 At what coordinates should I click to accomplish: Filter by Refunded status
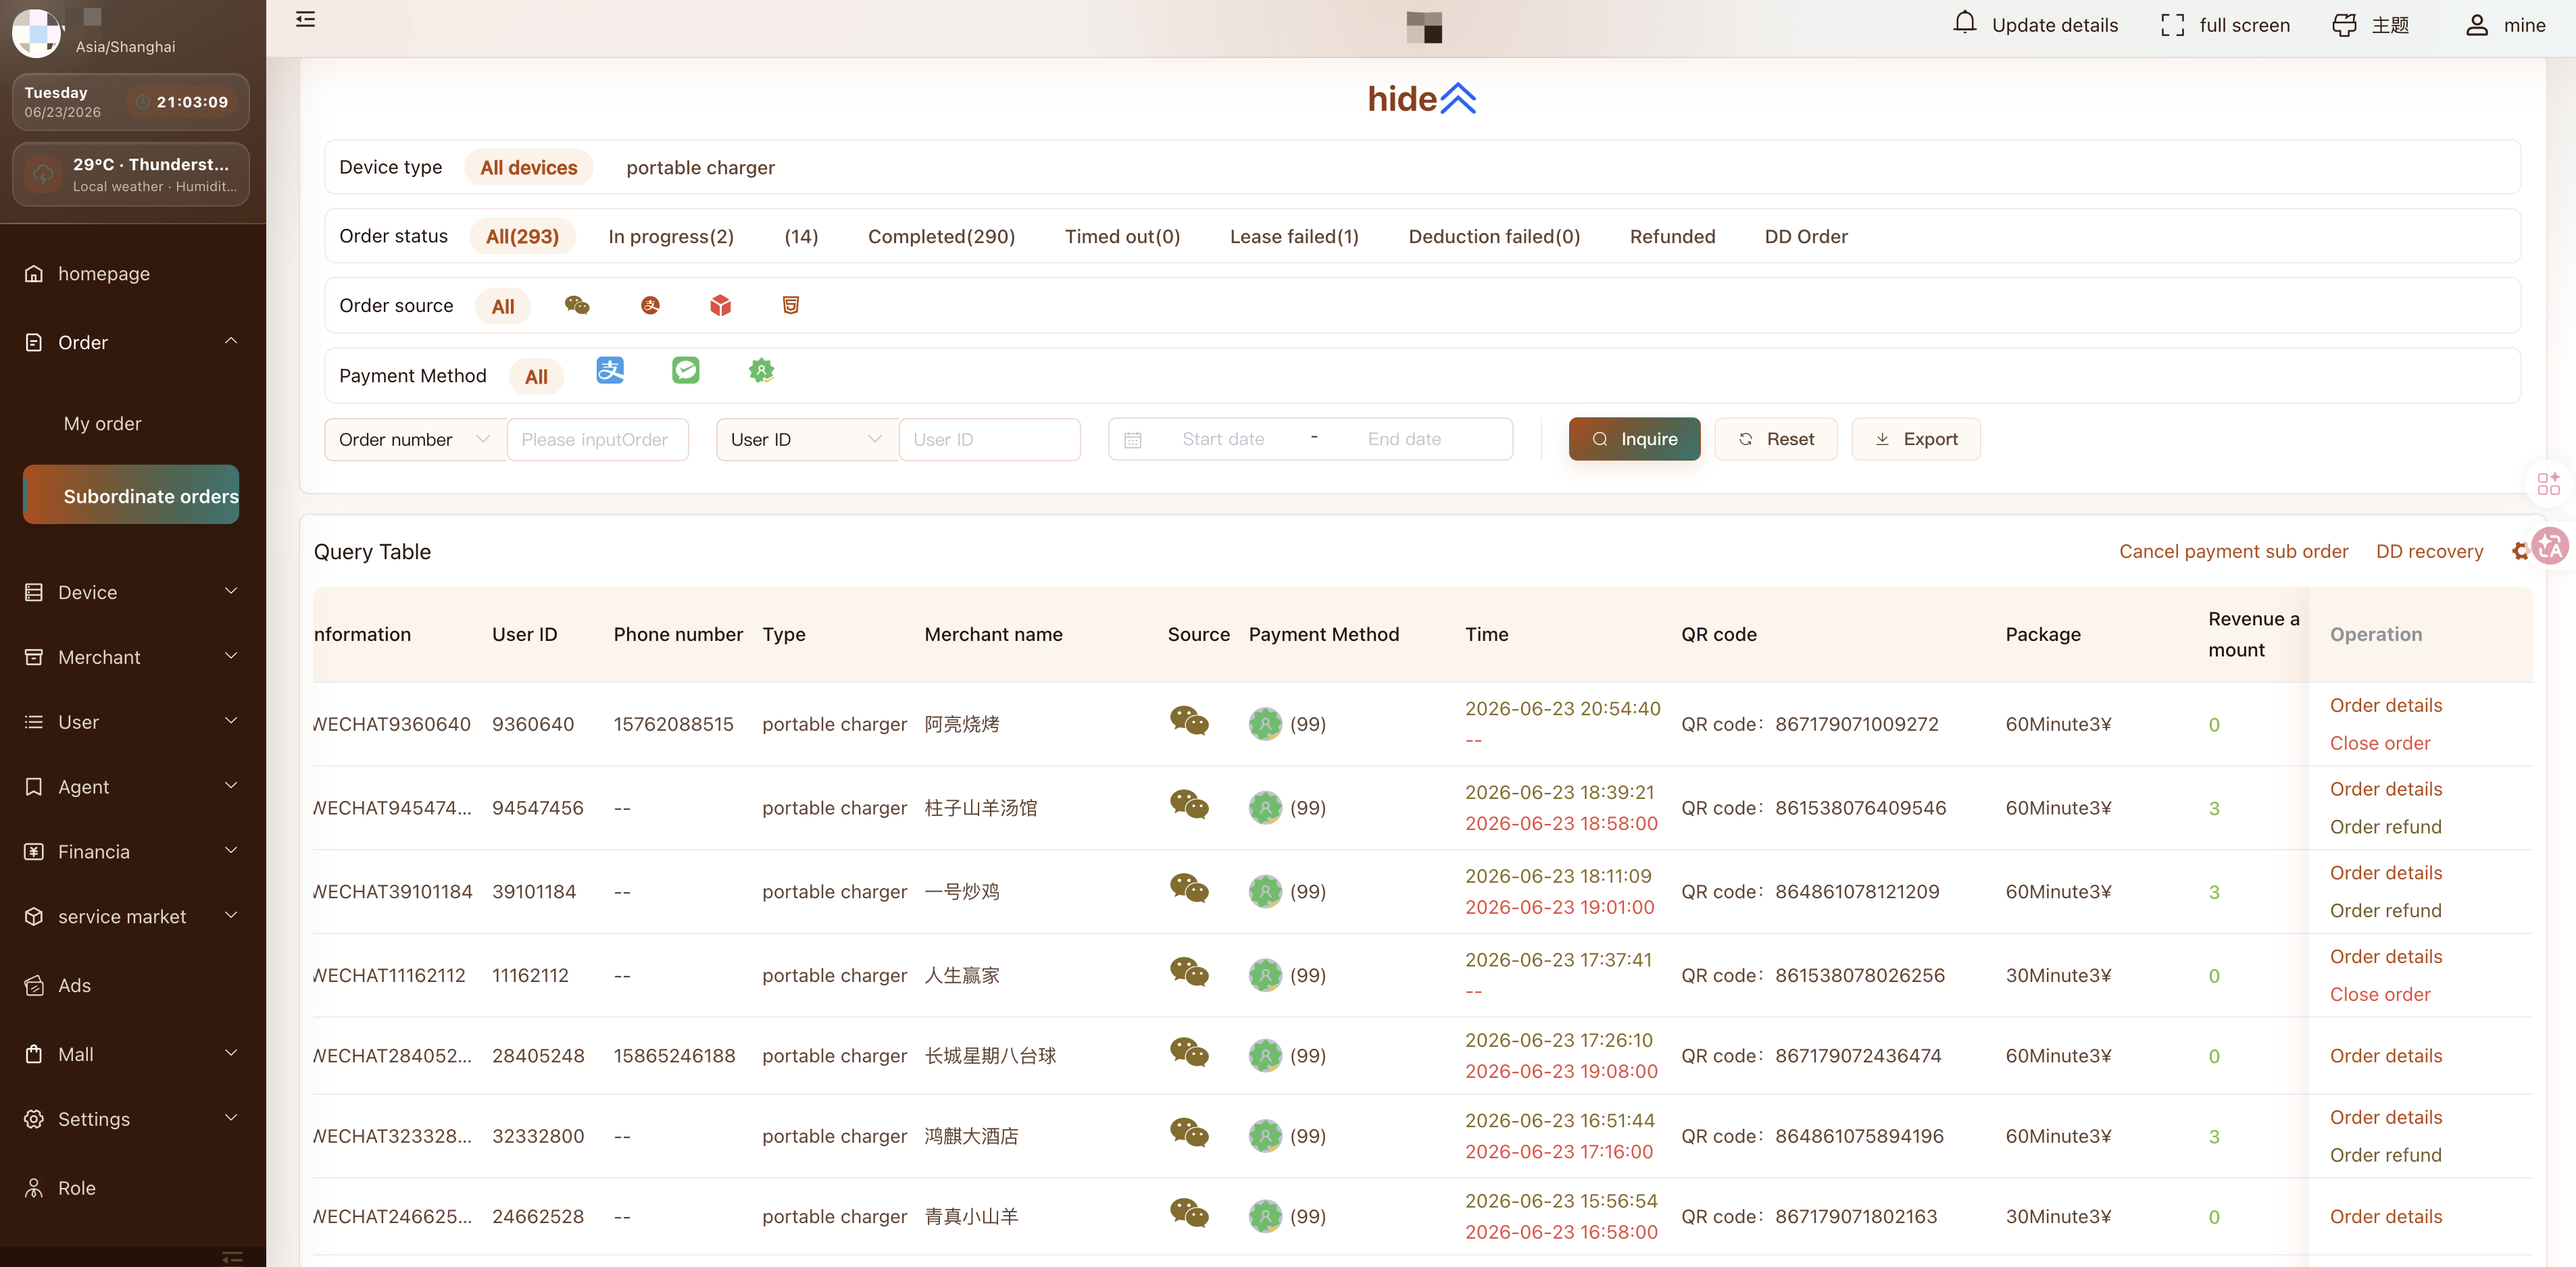[x=1672, y=237]
